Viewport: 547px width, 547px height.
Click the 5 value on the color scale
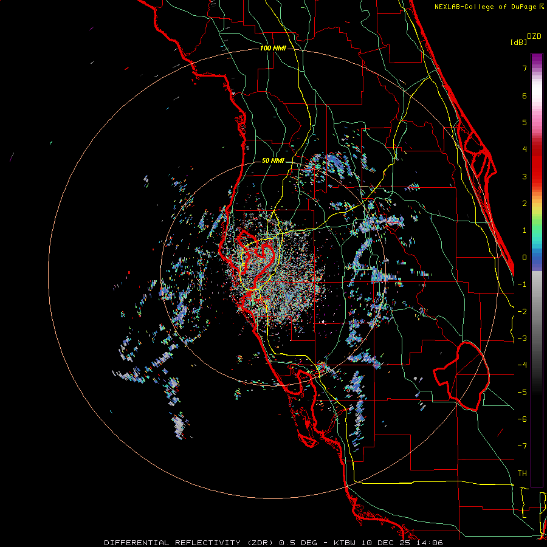coord(525,122)
